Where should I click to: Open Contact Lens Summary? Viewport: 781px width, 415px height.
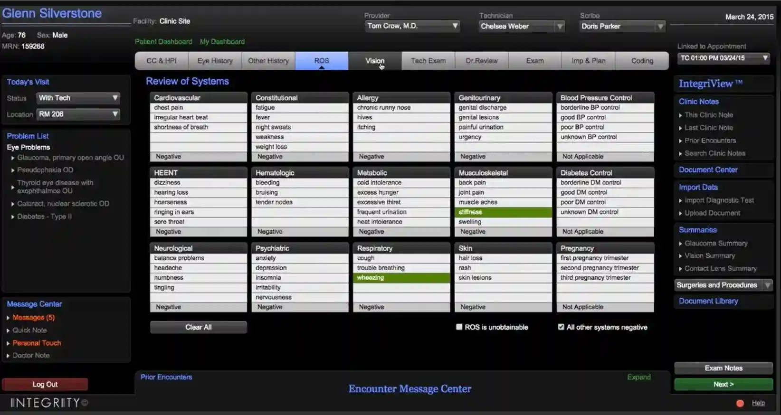[720, 268]
